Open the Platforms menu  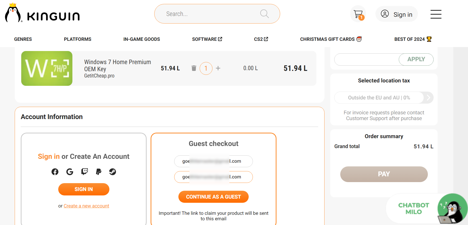[x=78, y=39]
